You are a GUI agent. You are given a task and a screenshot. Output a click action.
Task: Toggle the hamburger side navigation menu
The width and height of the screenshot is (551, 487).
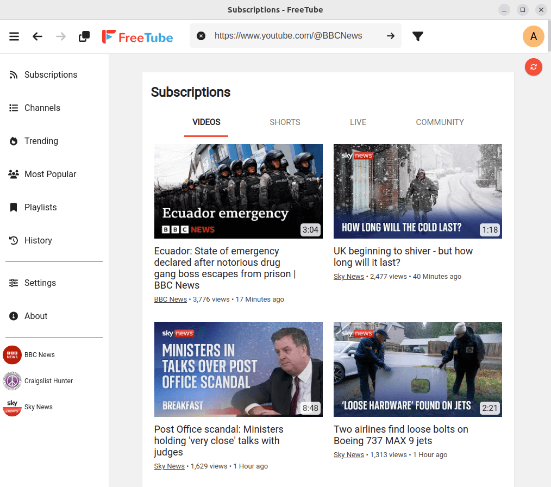point(14,36)
